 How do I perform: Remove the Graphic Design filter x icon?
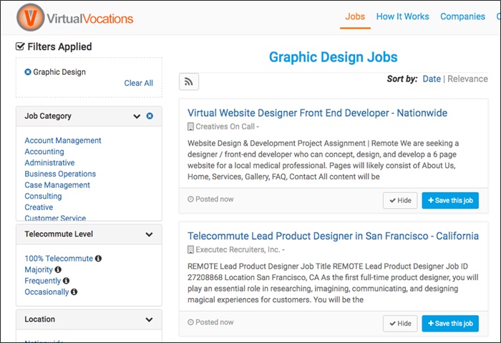[28, 72]
